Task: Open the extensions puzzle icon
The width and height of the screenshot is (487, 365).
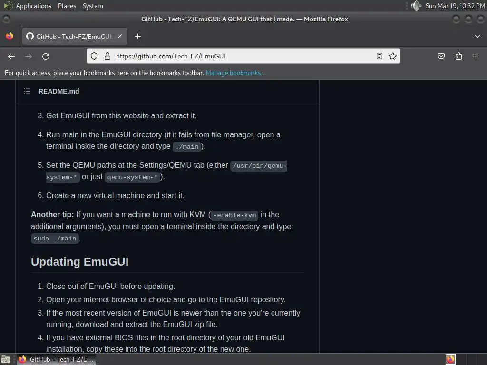Action: 458,56
